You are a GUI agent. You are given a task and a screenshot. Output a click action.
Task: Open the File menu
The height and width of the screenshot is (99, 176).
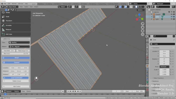[x=5, y=4]
